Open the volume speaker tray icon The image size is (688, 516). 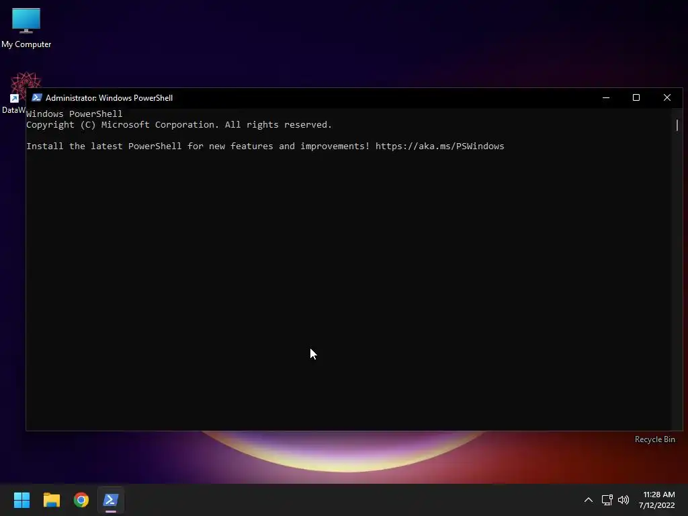[x=623, y=500]
